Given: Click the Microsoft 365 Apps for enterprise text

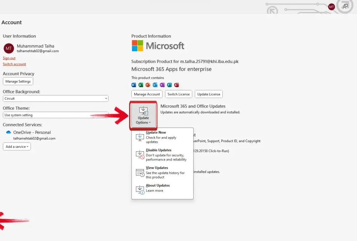Looking at the screenshot, I should pos(171,69).
